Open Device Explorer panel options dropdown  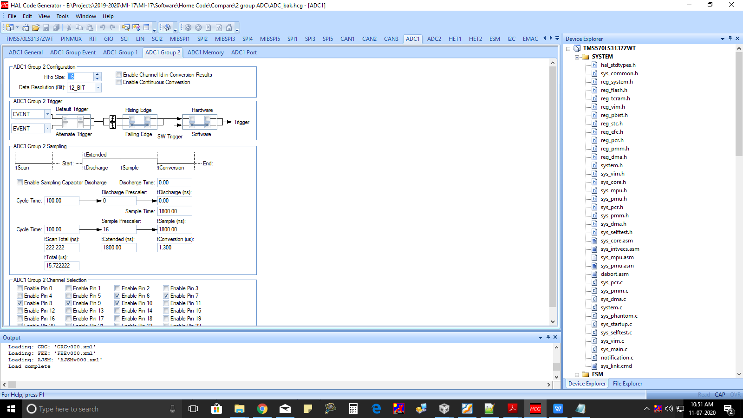tap(723, 39)
